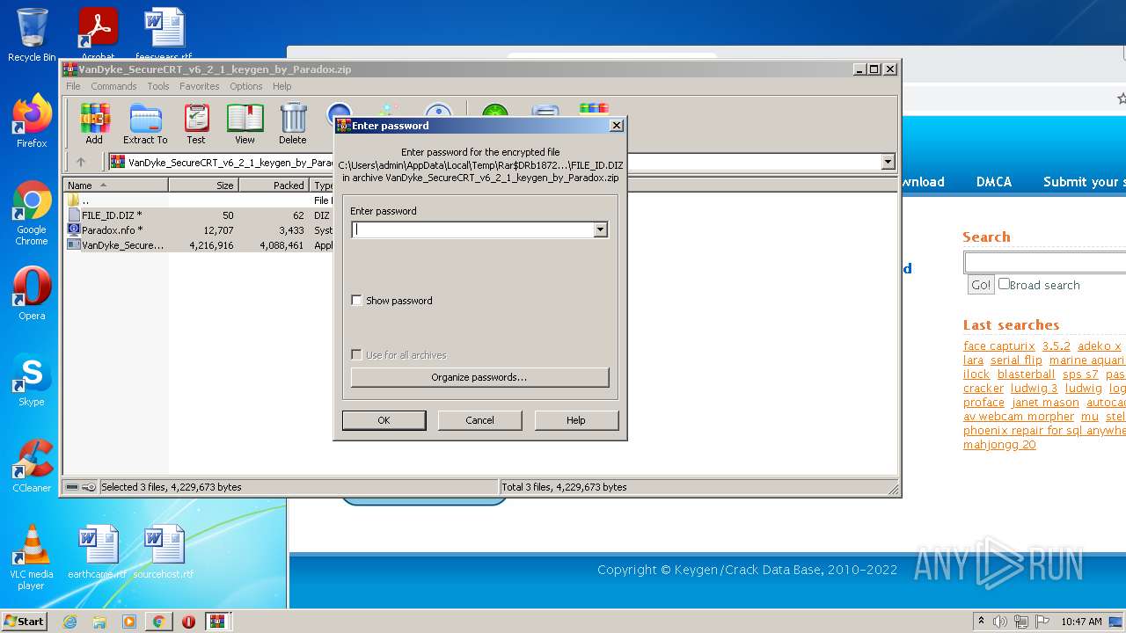
Task: Close the Enter password dialog
Action: (617, 126)
